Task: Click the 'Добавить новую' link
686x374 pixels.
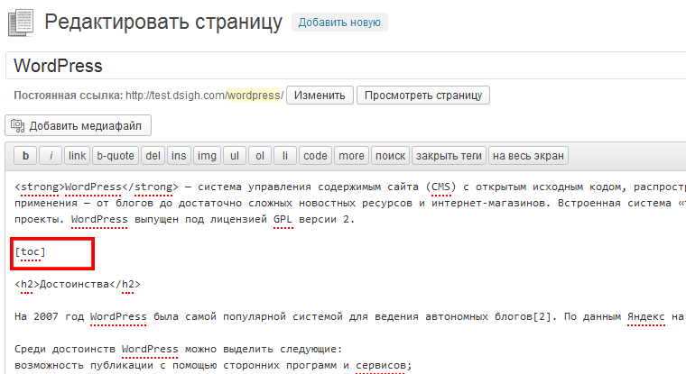Action: (x=339, y=22)
